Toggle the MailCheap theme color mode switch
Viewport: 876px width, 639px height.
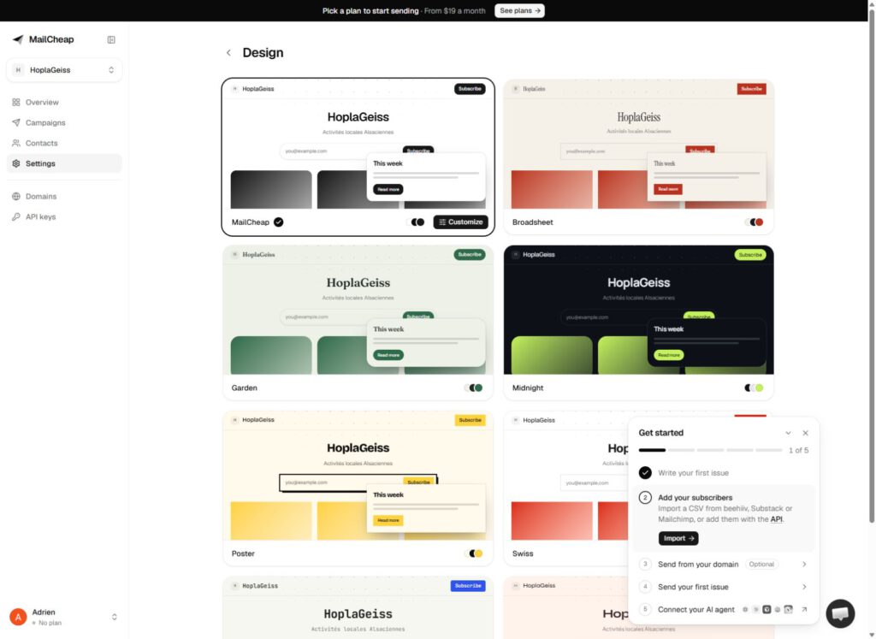point(417,222)
